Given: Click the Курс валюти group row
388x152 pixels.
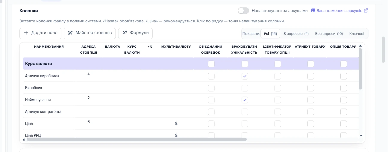Looking at the screenshot, I should tap(191, 64).
